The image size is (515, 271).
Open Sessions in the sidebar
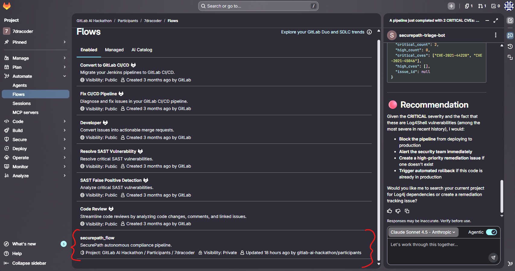[x=35, y=103]
